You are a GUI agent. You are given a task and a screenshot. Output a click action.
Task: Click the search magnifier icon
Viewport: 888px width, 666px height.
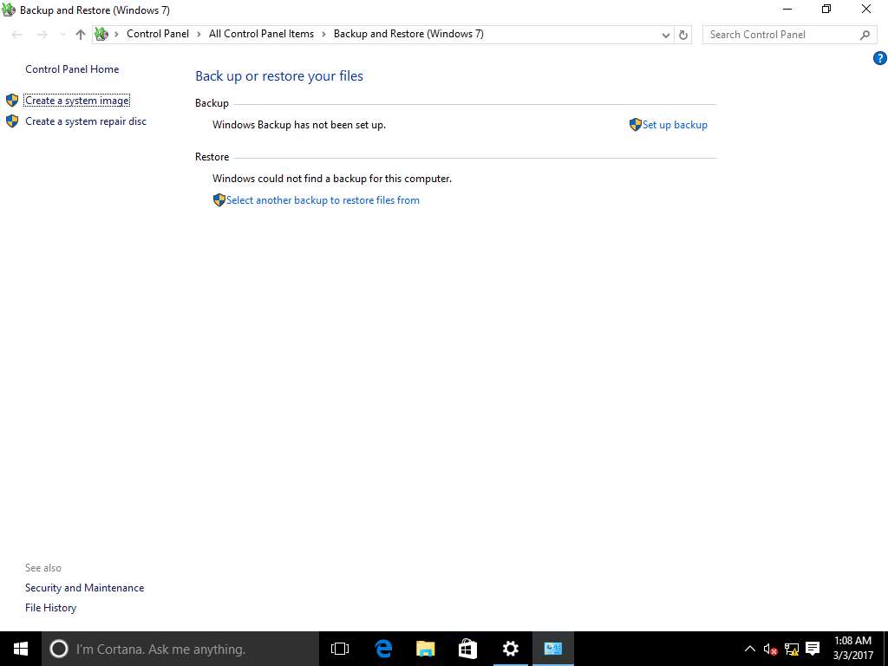[865, 35]
